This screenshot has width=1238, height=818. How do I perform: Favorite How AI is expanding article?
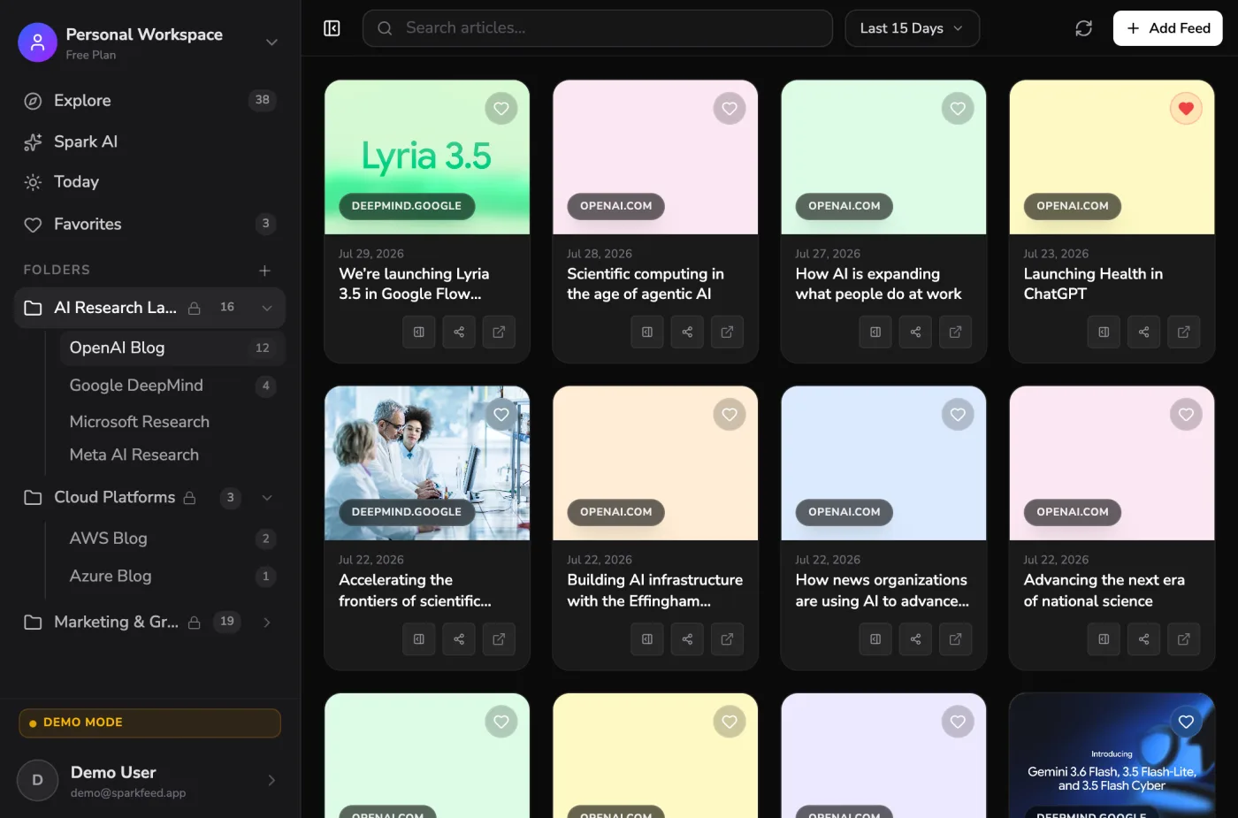pyautogui.click(x=958, y=109)
